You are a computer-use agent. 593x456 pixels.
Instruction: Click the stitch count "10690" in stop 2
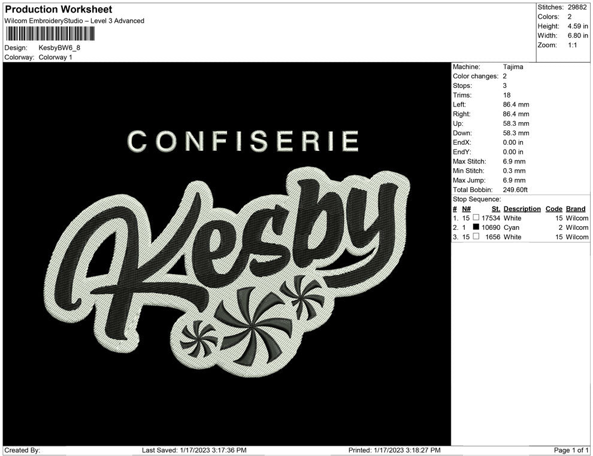(x=491, y=227)
